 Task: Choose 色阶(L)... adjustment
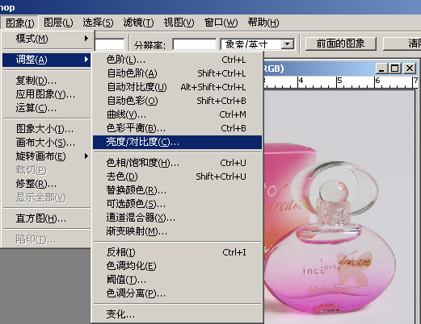tap(177, 60)
